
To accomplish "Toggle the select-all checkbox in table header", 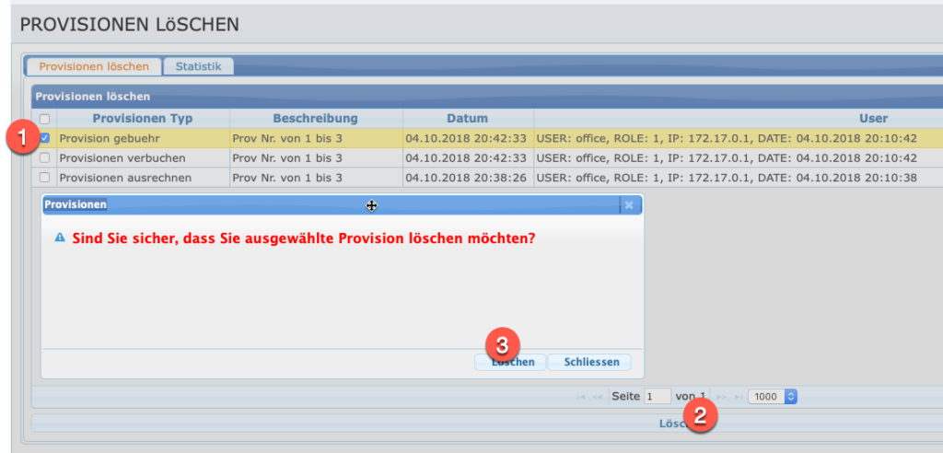I will click(x=44, y=119).
